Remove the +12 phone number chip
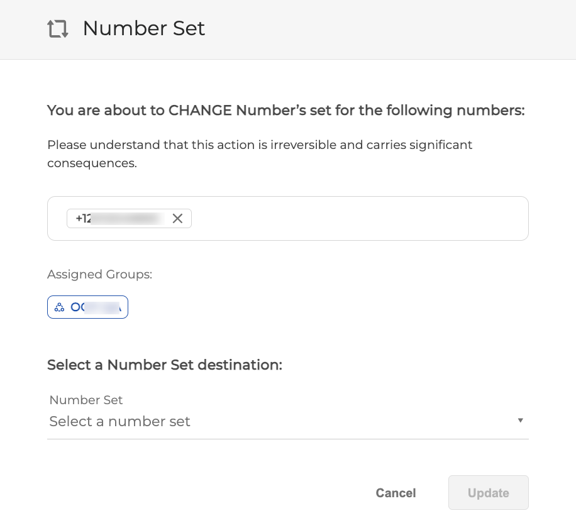The image size is (576, 523). click(x=177, y=218)
